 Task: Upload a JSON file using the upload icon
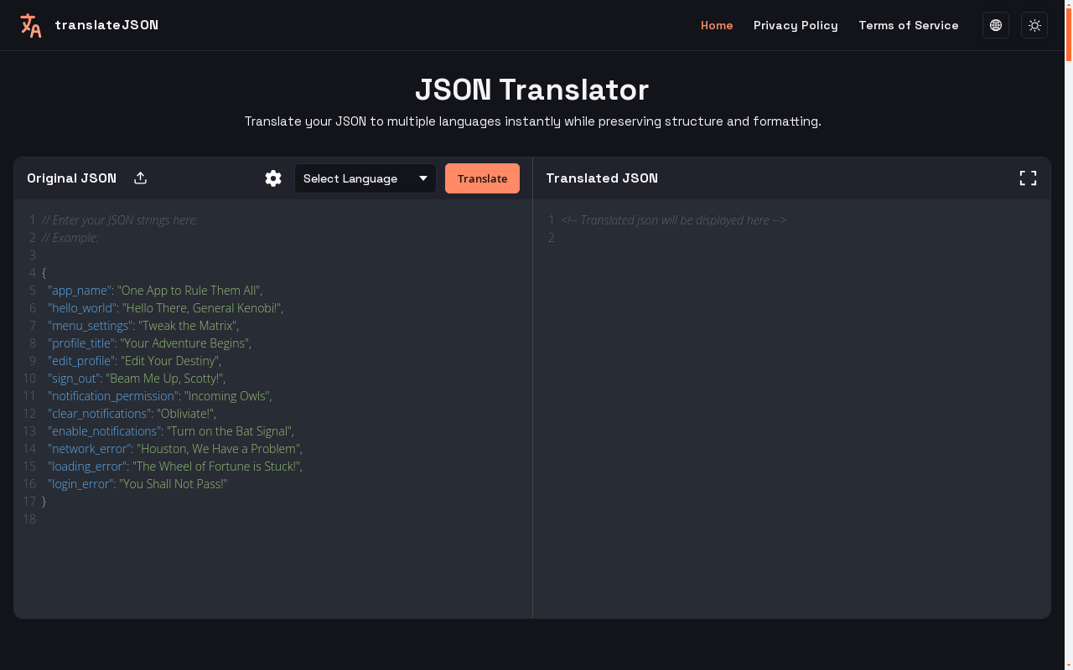tap(140, 178)
